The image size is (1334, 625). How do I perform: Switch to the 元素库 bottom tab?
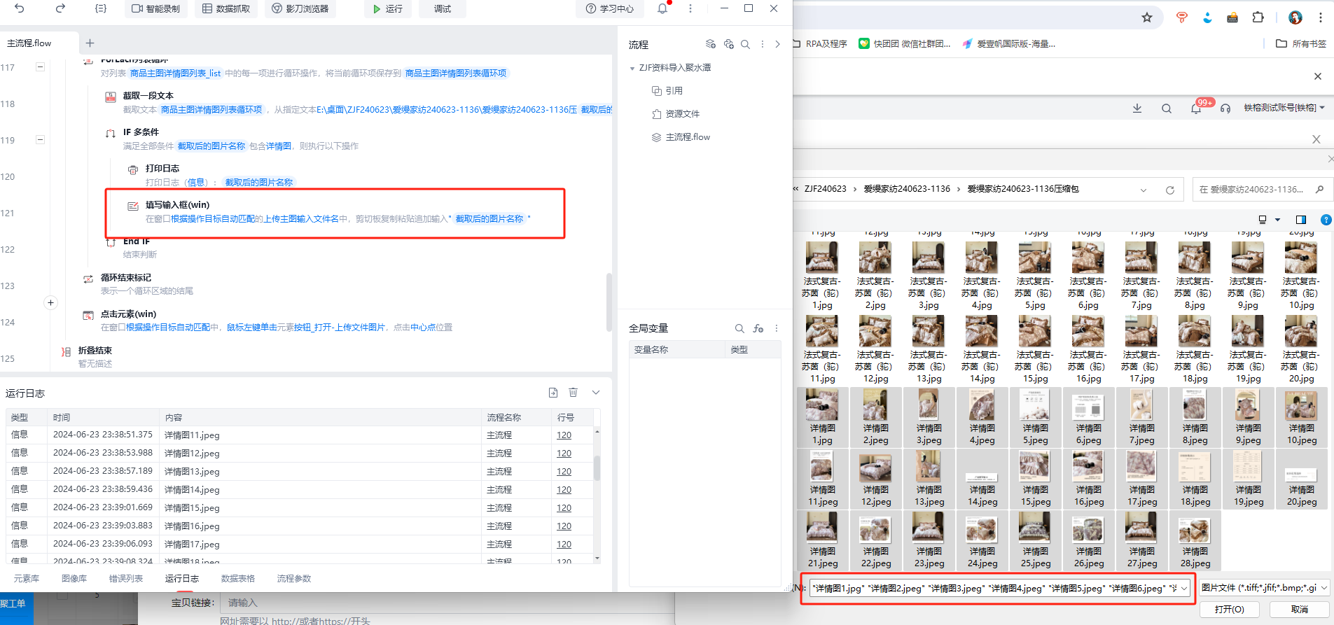pyautogui.click(x=27, y=579)
